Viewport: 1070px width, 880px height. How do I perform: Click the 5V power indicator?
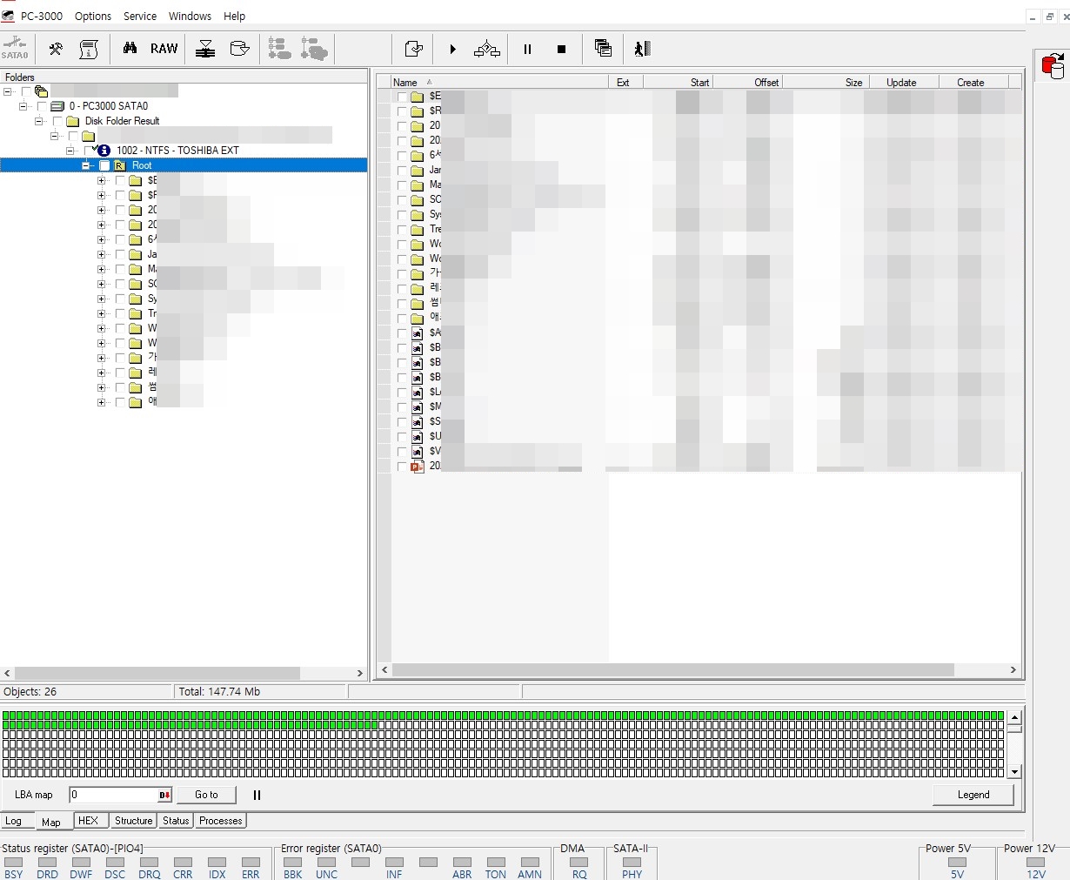click(x=957, y=863)
